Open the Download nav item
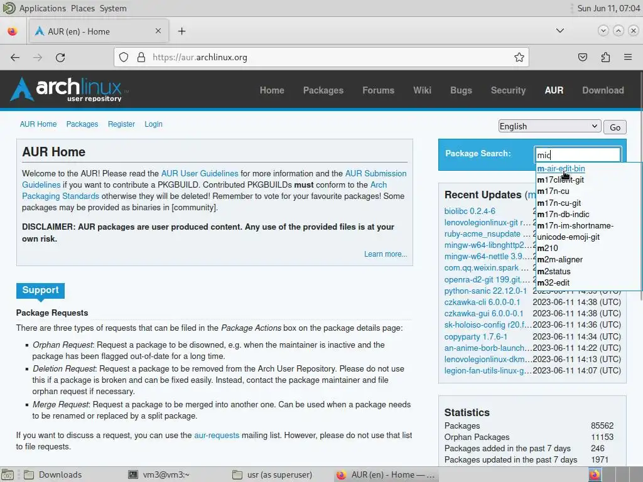The image size is (643, 482). point(603,90)
